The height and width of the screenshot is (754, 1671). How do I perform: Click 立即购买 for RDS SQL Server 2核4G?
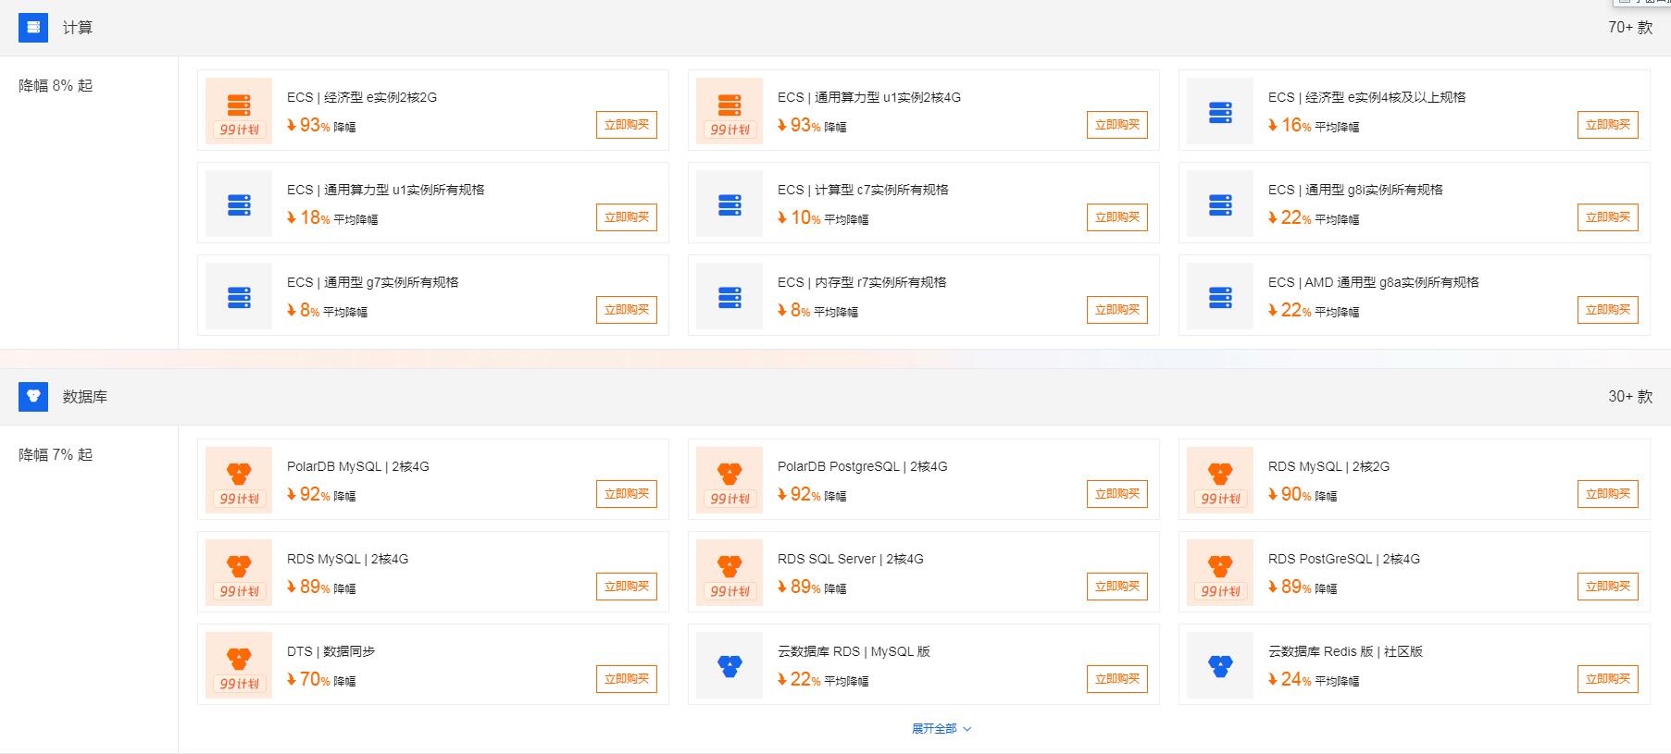(1117, 587)
